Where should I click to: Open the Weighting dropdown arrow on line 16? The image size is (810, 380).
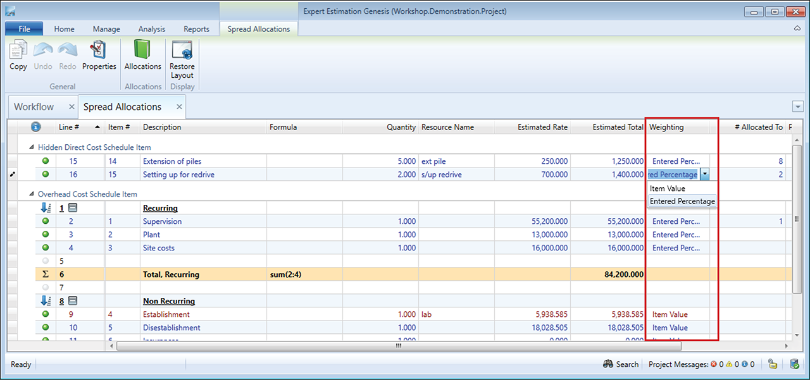pos(705,175)
